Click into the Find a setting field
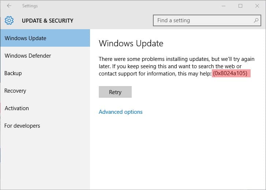This screenshot has width=266, height=190. point(207,20)
